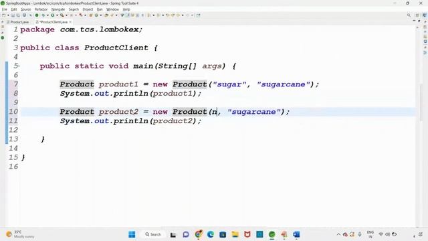The image size is (428, 241).
Task: Open the network and volume quick settings
Action: coord(388,234)
